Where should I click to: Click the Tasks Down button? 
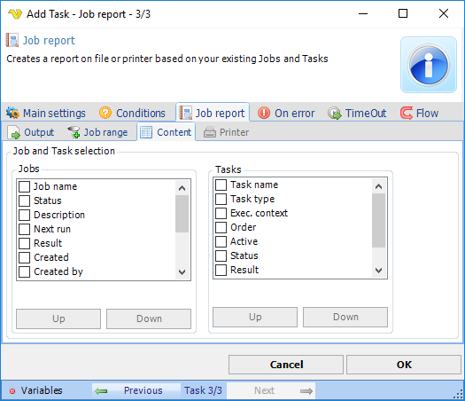345,317
